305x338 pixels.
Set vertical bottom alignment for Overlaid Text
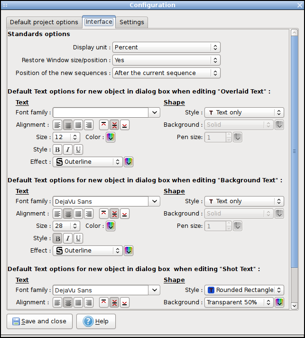(x=124, y=125)
